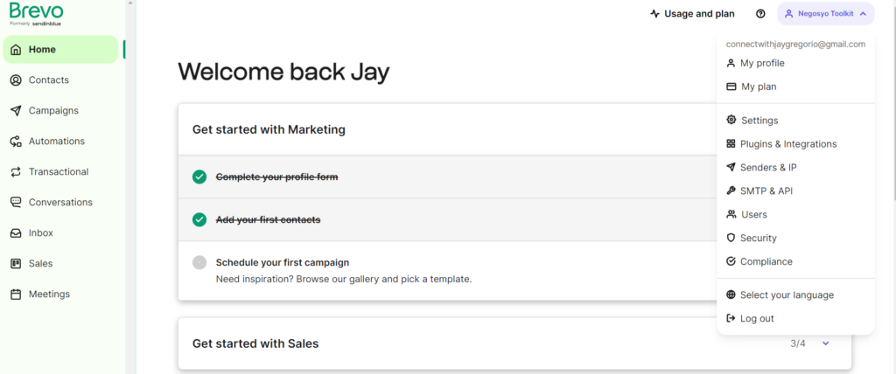
Task: Click Usage and plan link
Action: tap(693, 14)
